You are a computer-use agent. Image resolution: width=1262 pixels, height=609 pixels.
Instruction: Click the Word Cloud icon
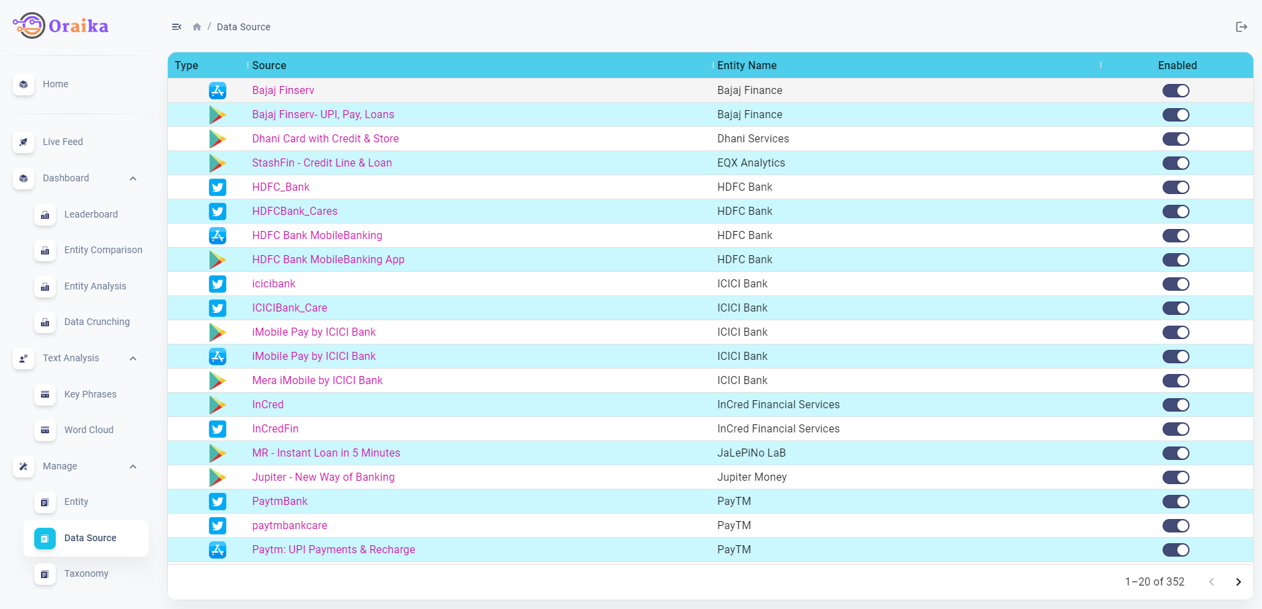(45, 430)
